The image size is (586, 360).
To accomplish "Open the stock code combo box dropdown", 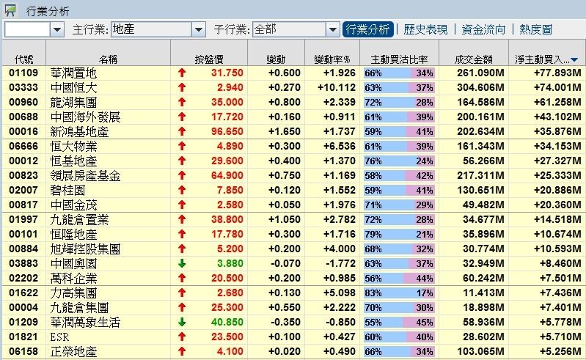I will [x=57, y=30].
